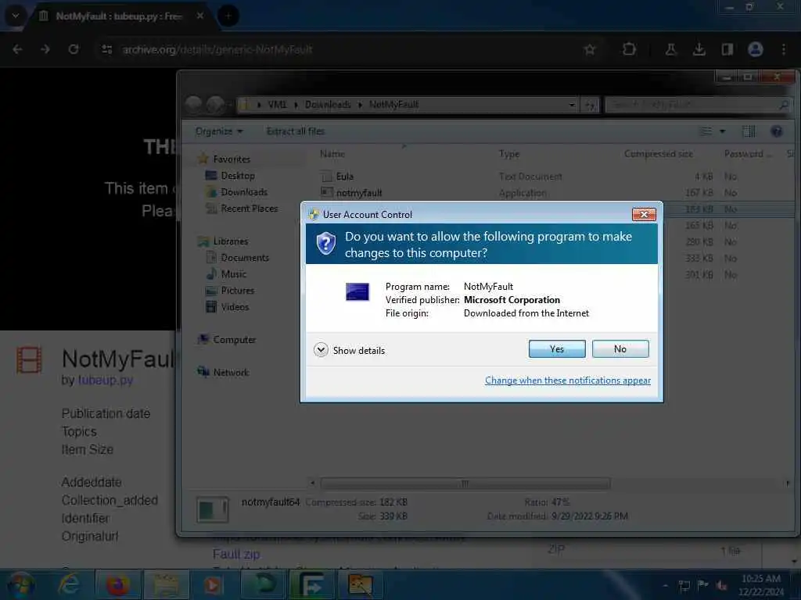801x600 pixels.
Task: Click the Explorer forward arrow button
Action: tap(216, 105)
